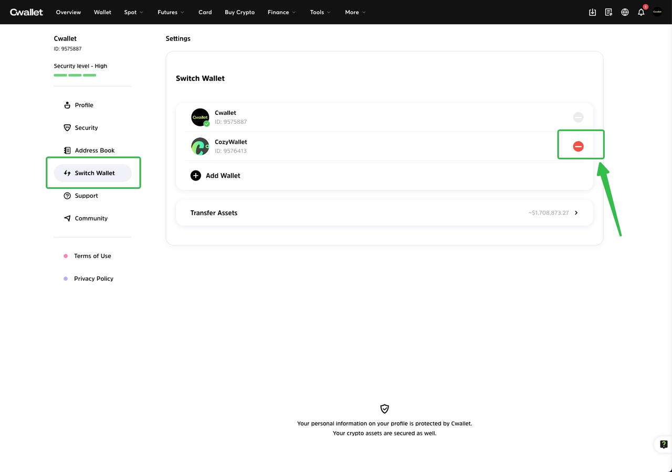The height and width of the screenshot is (472, 672).
Task: Click the plus icon beside Add Wallet
Action: tap(196, 176)
